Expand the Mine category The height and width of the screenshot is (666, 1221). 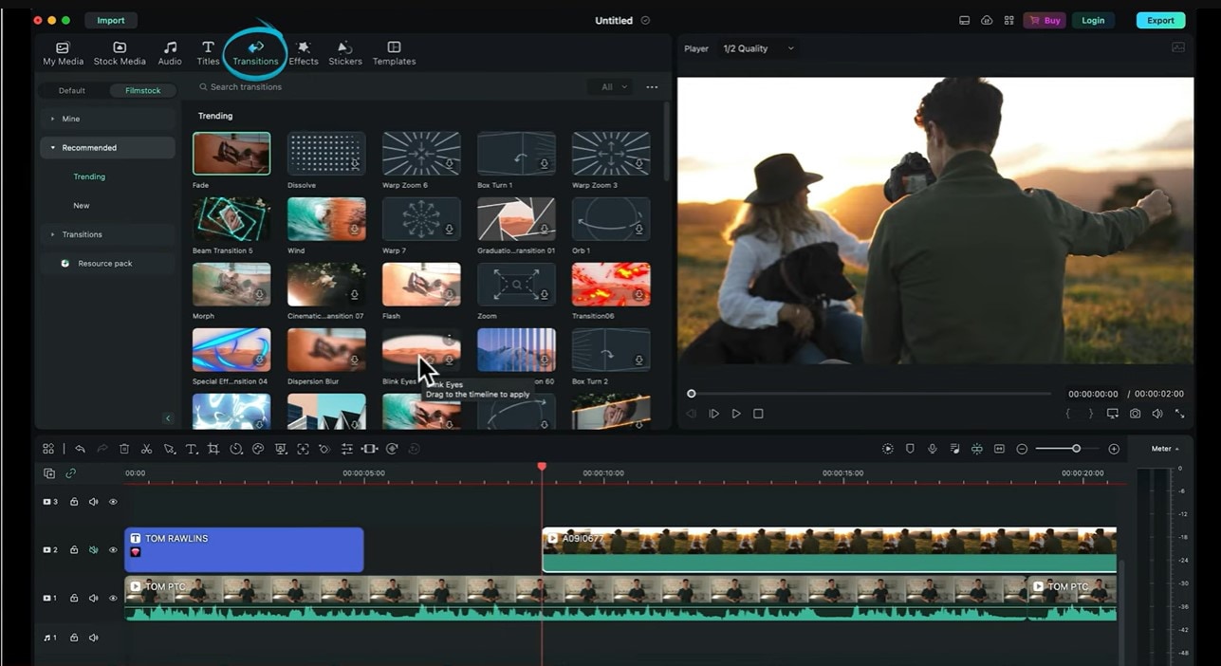pos(107,120)
